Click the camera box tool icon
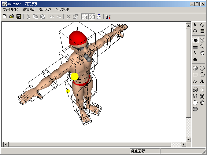 click(195, 90)
